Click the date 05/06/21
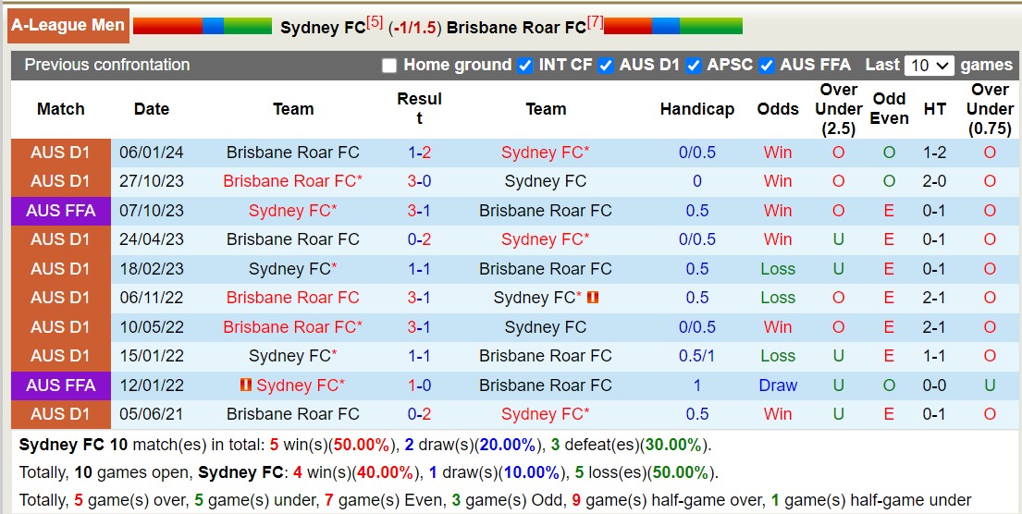Image resolution: width=1022 pixels, height=514 pixels. [151, 413]
